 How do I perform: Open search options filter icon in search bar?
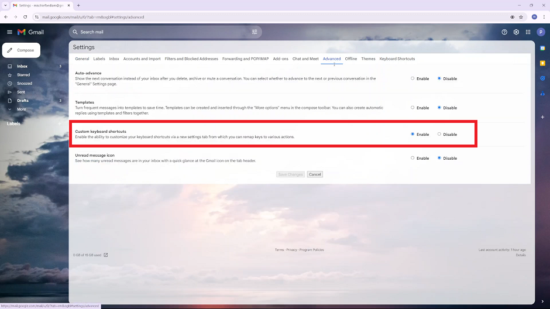pyautogui.click(x=255, y=32)
